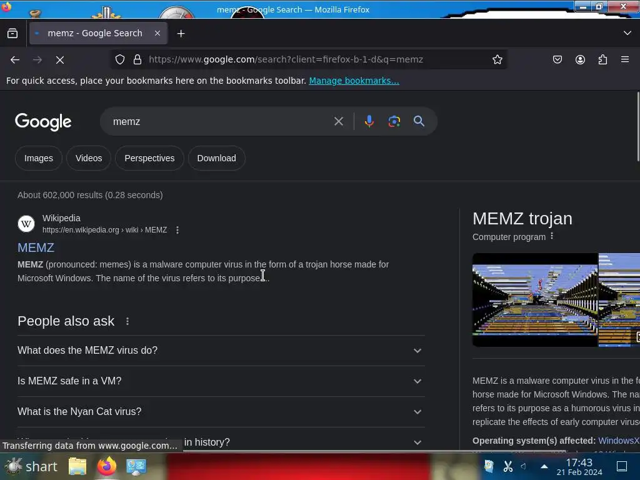Open the Firefox account menu
Viewport: 640px width, 480px height.
click(580, 59)
